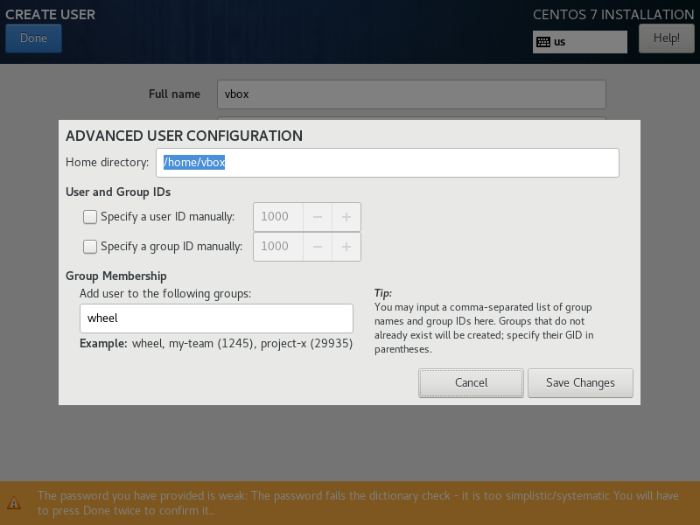The width and height of the screenshot is (700, 525).
Task: Click the warning triangle icon
Action: (14, 502)
